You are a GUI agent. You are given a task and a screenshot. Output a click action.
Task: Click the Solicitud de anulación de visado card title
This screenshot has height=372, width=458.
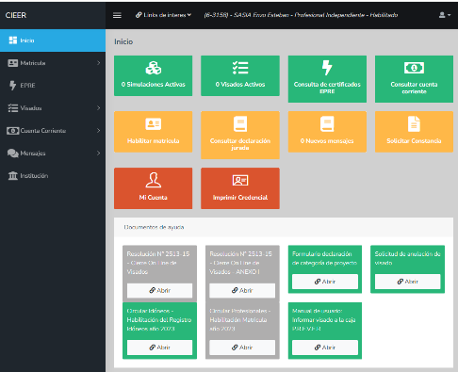coord(407,258)
